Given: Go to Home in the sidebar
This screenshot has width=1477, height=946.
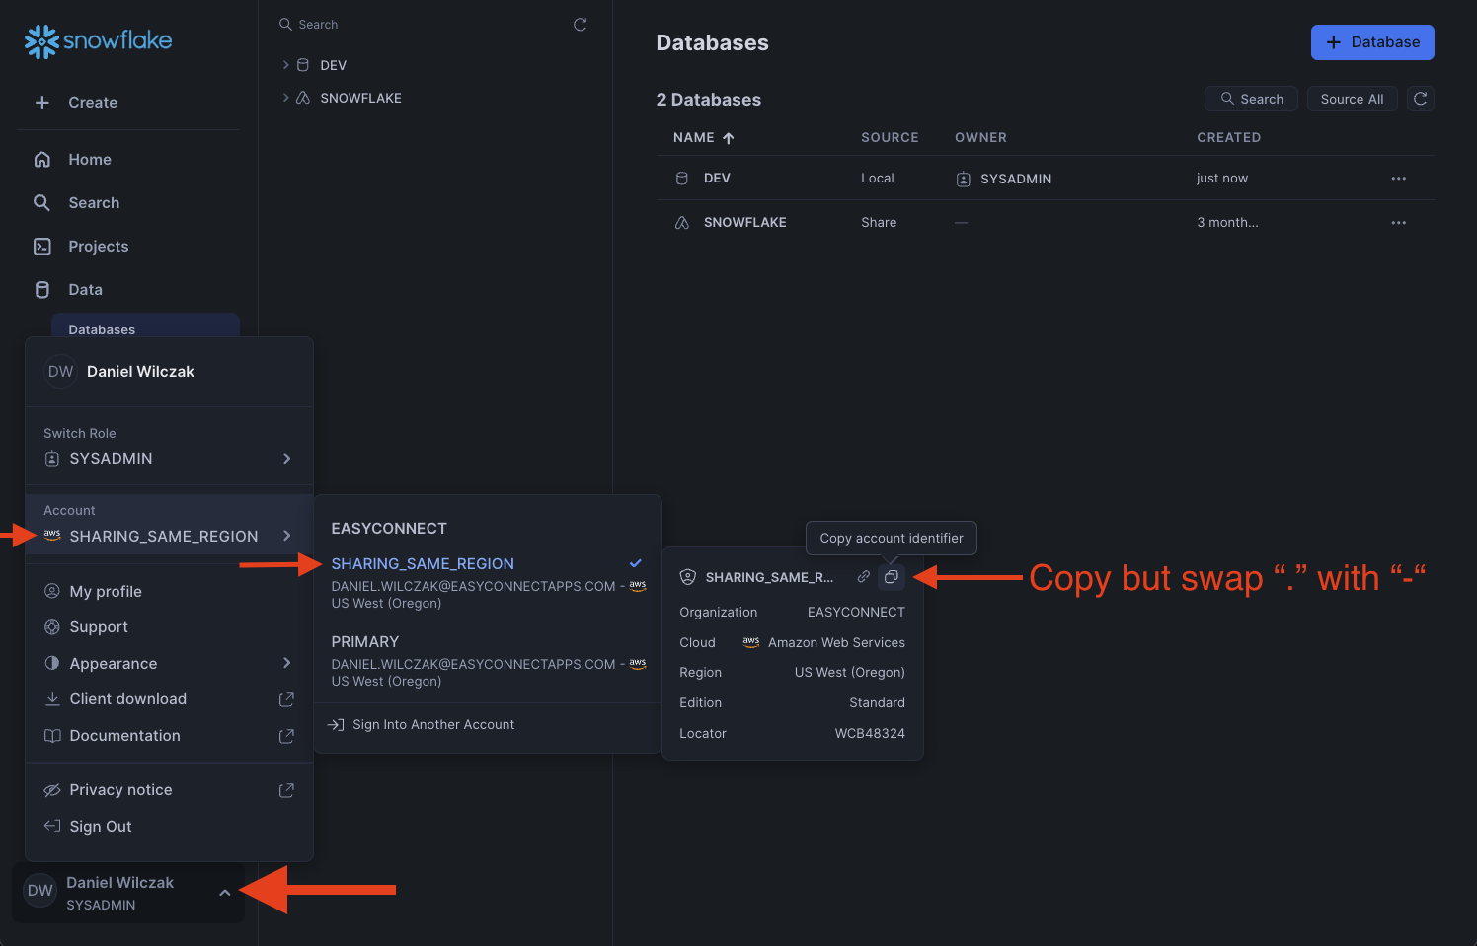Looking at the screenshot, I should point(90,160).
